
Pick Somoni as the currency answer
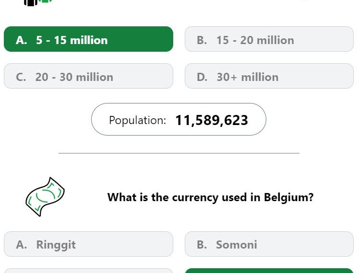(x=269, y=244)
